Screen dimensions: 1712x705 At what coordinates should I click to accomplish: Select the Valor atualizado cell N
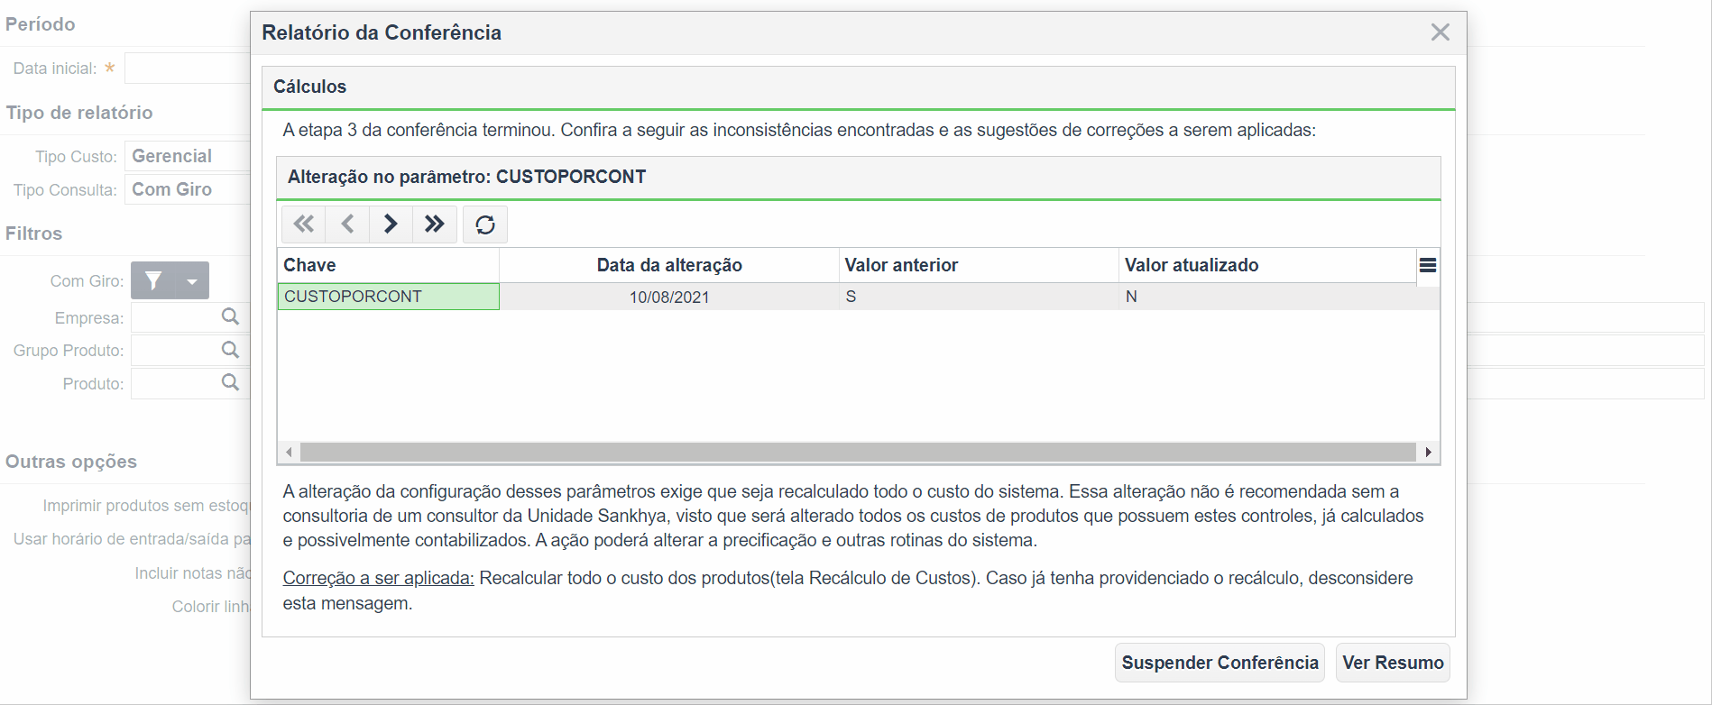tap(1267, 297)
